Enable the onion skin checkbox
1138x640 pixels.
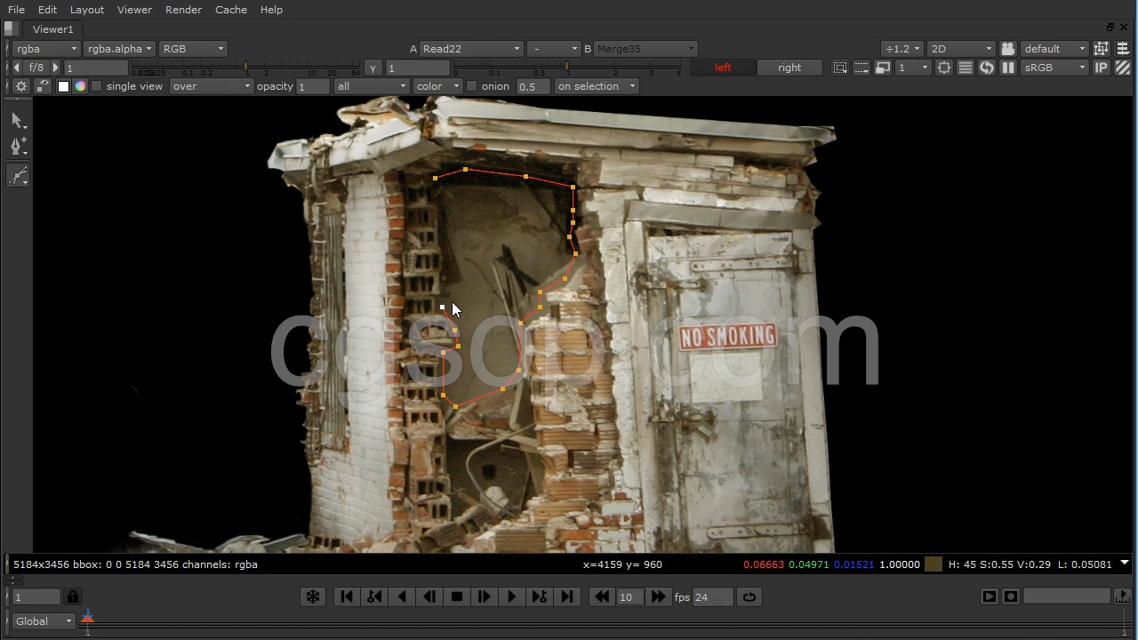pyautogui.click(x=472, y=86)
